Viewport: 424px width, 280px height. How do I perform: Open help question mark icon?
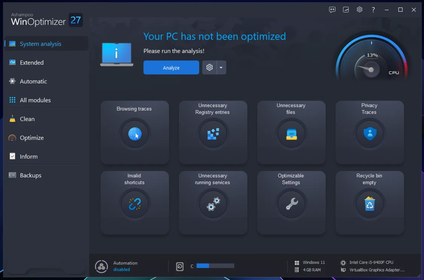[x=373, y=10]
